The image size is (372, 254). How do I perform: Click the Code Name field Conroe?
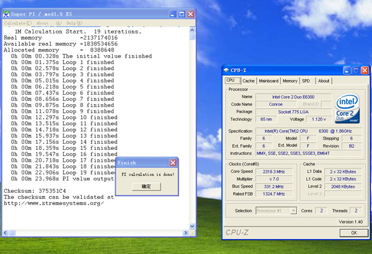tap(276, 104)
